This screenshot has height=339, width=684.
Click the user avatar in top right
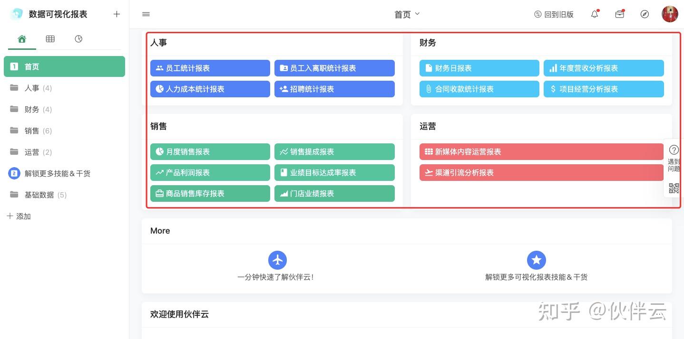coord(670,14)
